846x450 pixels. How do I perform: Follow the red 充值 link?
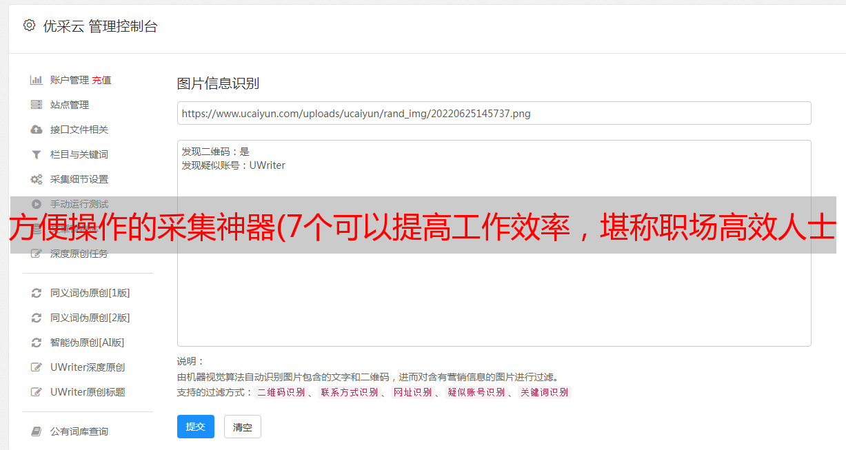(101, 80)
